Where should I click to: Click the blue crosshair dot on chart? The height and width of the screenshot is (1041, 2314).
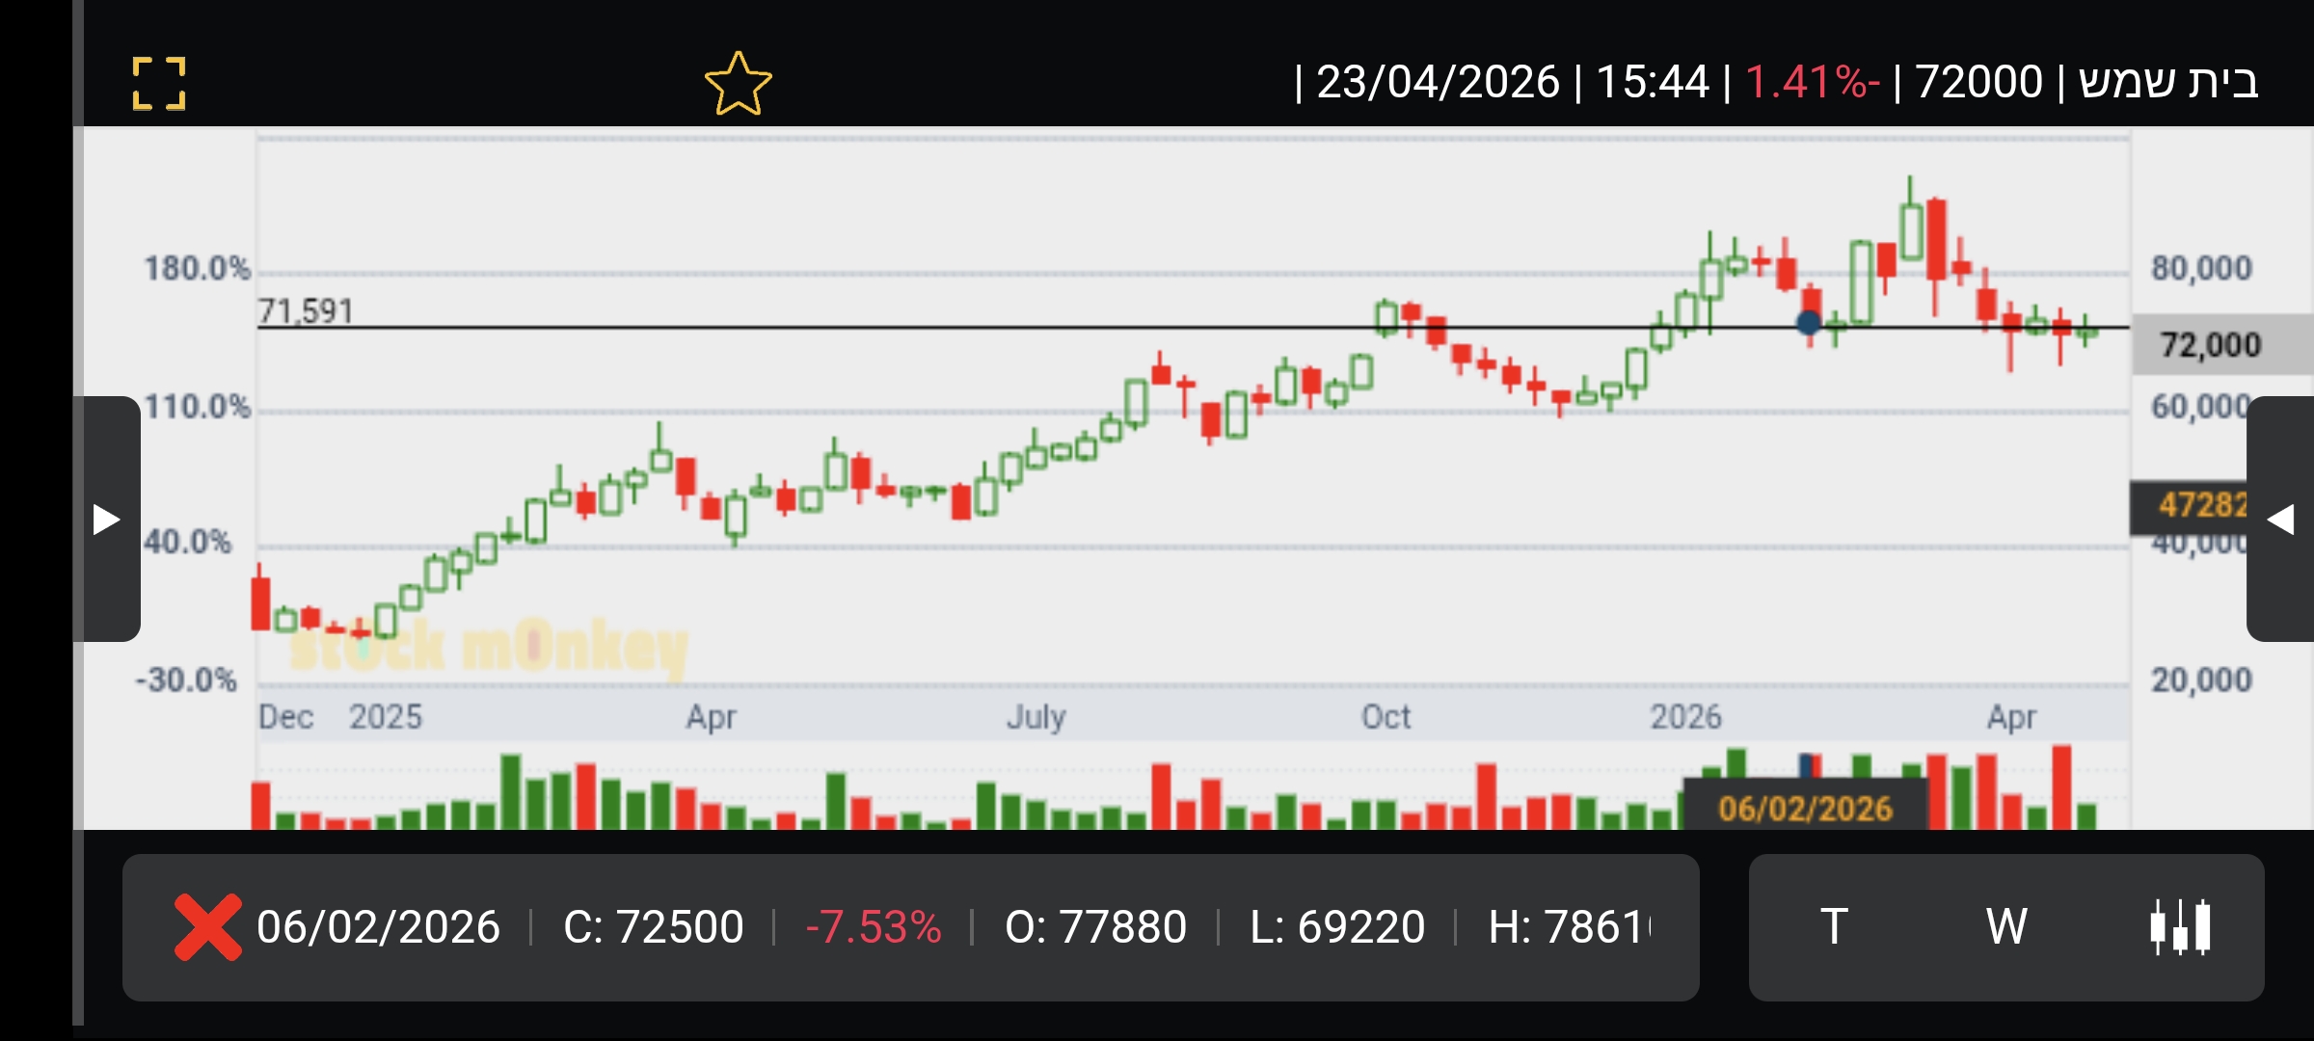pyautogui.click(x=1809, y=323)
